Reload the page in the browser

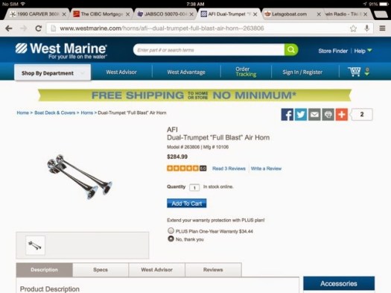tap(38, 28)
